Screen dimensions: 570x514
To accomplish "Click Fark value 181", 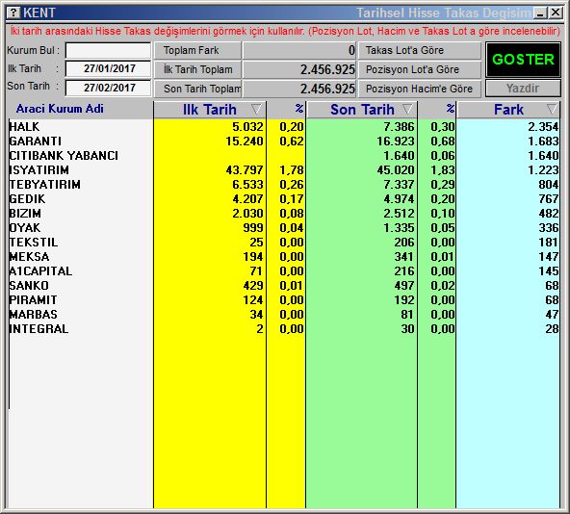I will pos(549,243).
